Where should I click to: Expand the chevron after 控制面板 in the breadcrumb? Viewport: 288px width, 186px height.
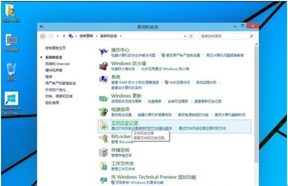97,36
